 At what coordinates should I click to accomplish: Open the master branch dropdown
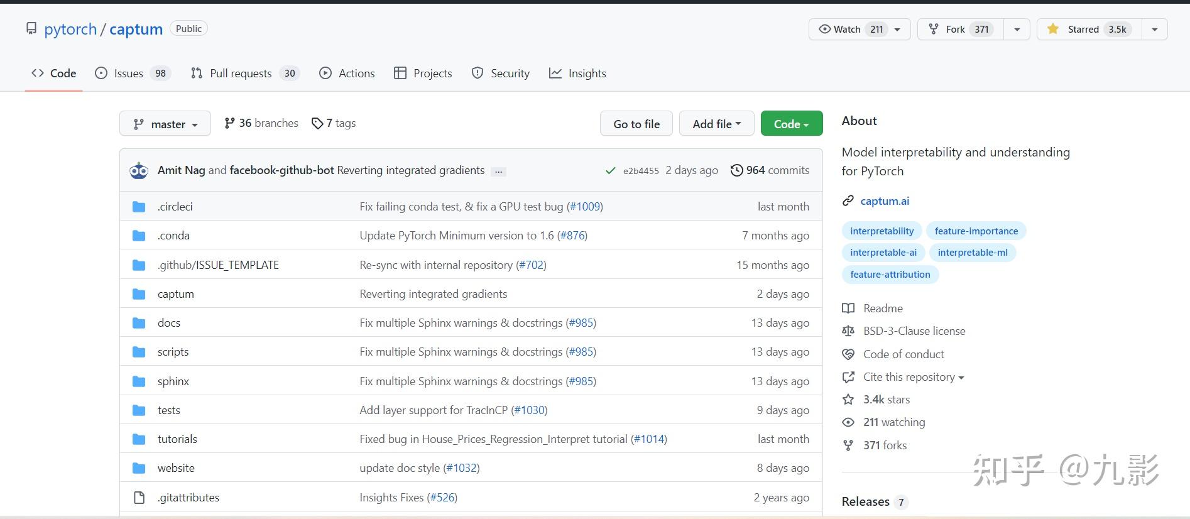(165, 124)
